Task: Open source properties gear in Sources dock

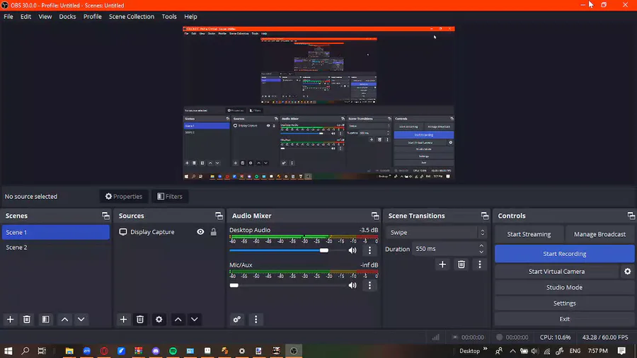Action: pos(159,319)
